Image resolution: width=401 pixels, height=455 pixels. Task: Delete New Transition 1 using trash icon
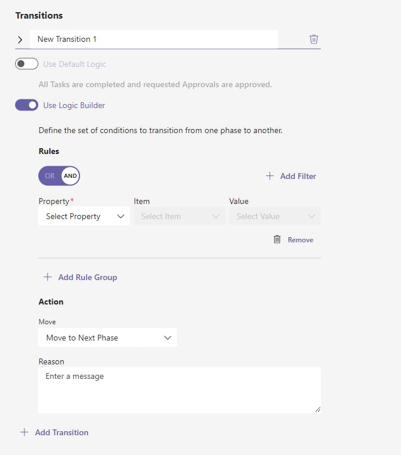pos(313,40)
